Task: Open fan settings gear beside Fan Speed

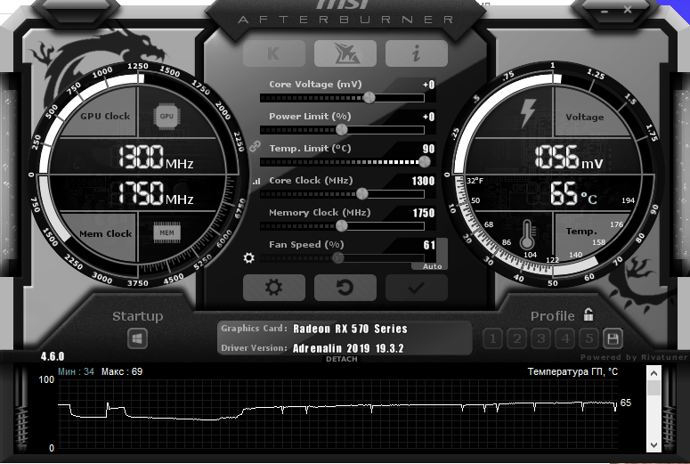Action: coord(248,257)
